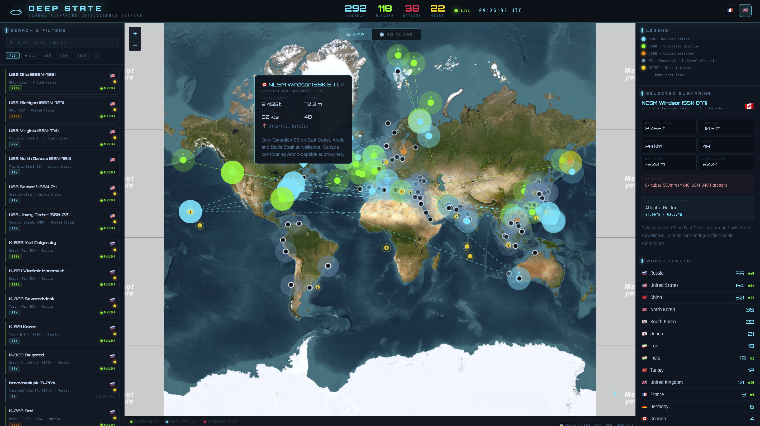Select United States in World Fleets
The height and width of the screenshot is (426, 760).
click(698, 285)
